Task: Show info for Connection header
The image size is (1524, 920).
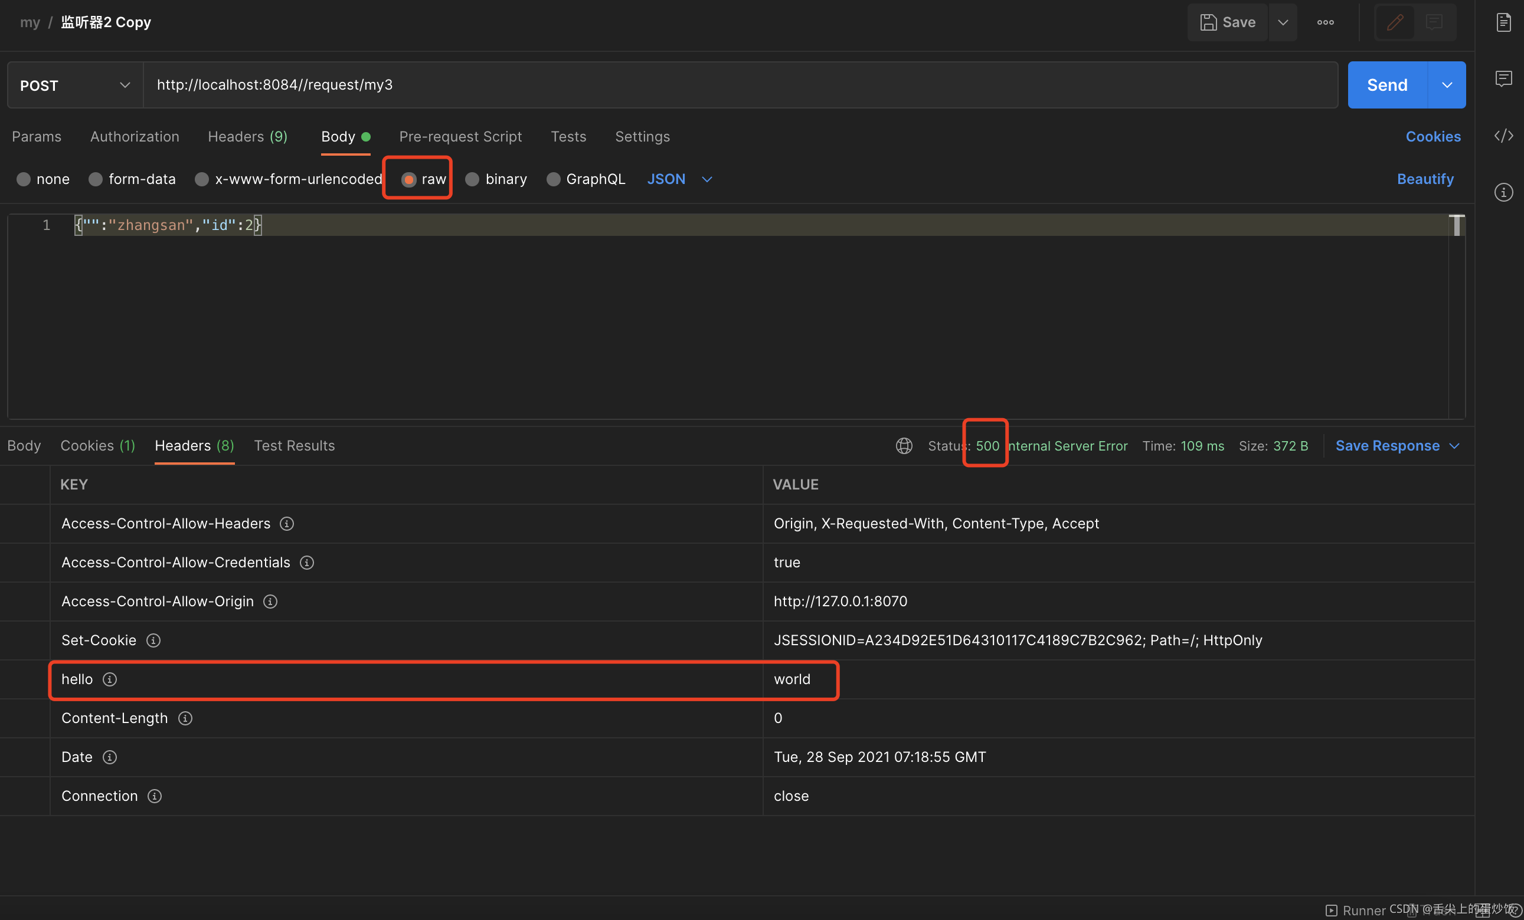Action: [x=155, y=796]
